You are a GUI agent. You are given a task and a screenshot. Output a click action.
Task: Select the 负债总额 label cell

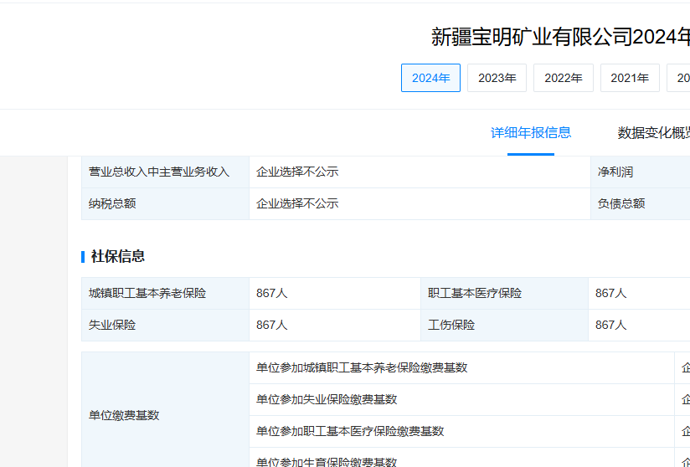pyautogui.click(x=641, y=203)
